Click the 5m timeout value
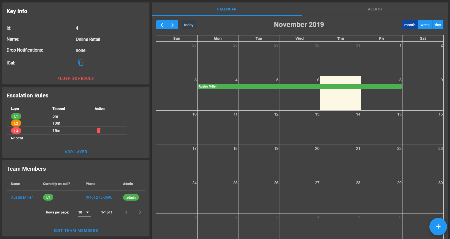The height and width of the screenshot is (239, 450). 55,116
